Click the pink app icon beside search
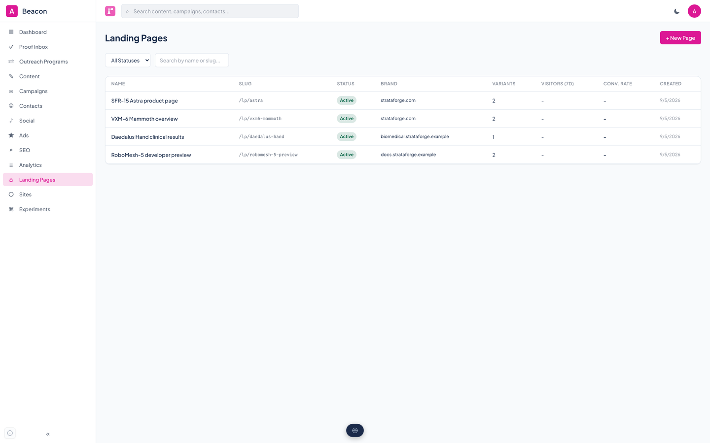Screen dimensions: 710x443 pyautogui.click(x=110, y=11)
